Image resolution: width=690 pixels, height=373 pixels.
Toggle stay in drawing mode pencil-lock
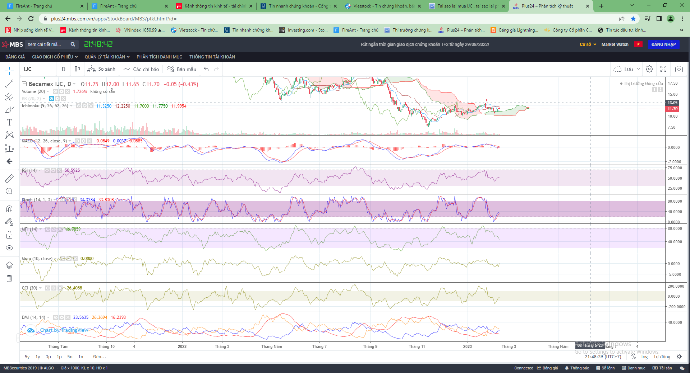pyautogui.click(x=9, y=222)
